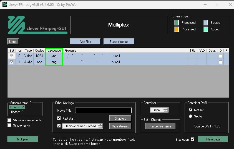Click the green Processed stream type swatch
This screenshot has height=149, width=234.
(x=176, y=23)
